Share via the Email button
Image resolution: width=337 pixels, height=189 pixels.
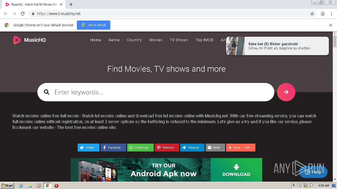pos(215,148)
